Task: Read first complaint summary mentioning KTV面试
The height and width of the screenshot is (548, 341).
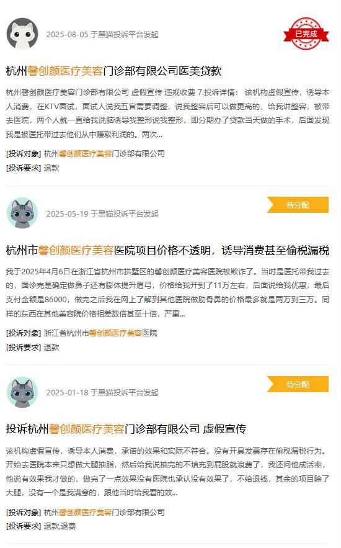Action: click(x=167, y=113)
